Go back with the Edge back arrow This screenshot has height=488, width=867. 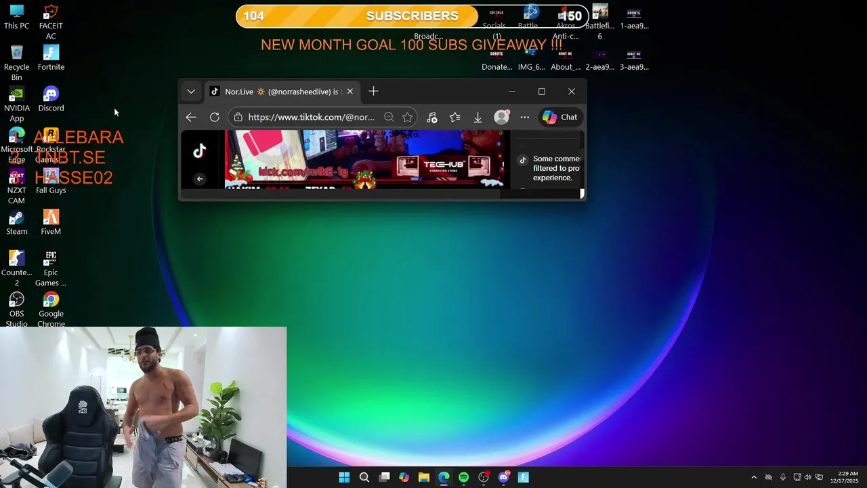pos(191,117)
